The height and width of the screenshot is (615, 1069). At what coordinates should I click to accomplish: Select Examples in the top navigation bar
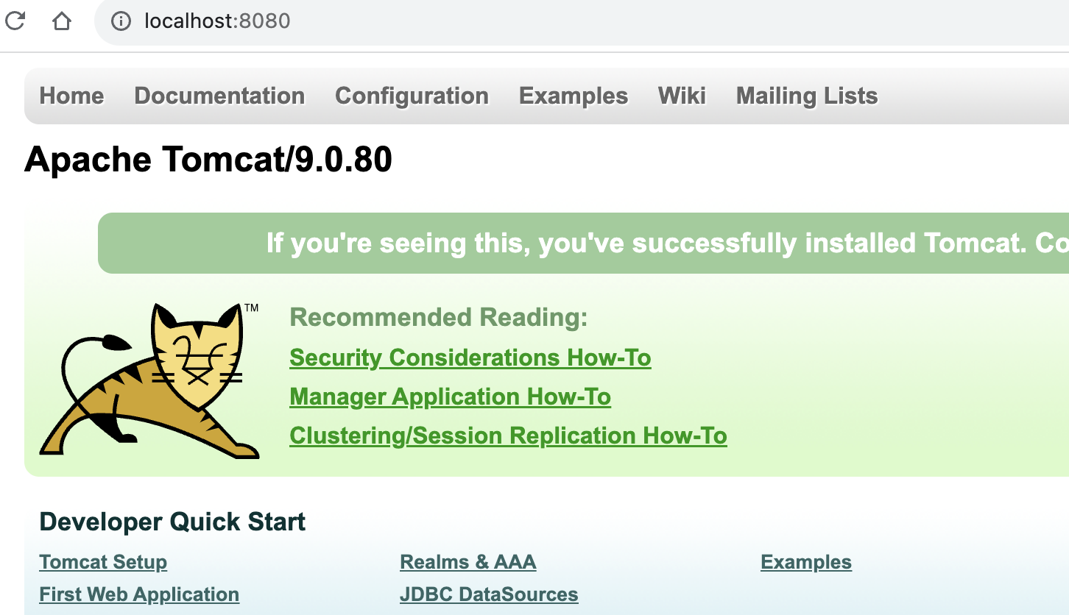(574, 96)
